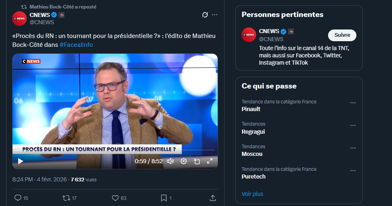This screenshot has height=206, width=392.
Task: Open video settings gear
Action: (x=183, y=161)
